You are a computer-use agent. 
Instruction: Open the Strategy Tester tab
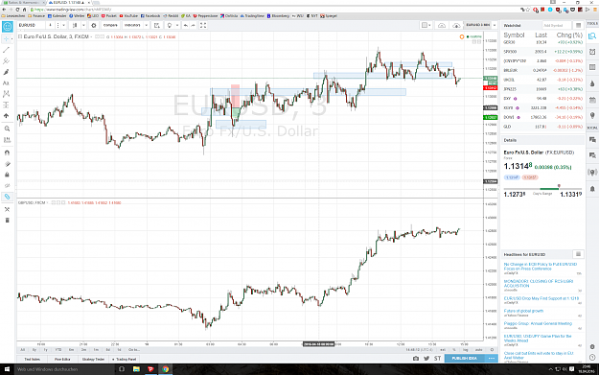[93, 360]
